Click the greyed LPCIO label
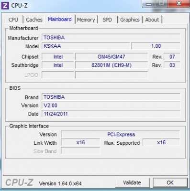 pos(31,75)
